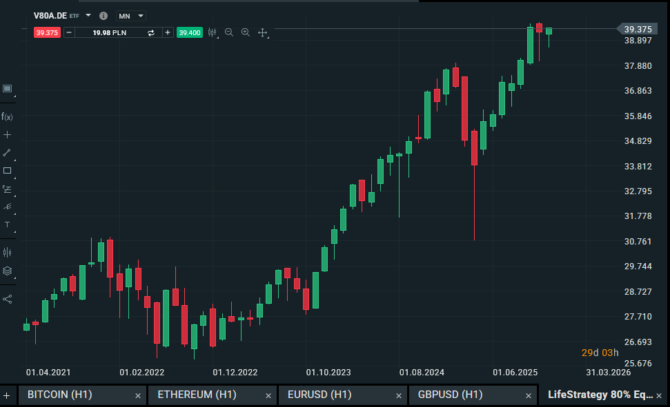Zoom in the chart
670x407 pixels.
coord(246,32)
